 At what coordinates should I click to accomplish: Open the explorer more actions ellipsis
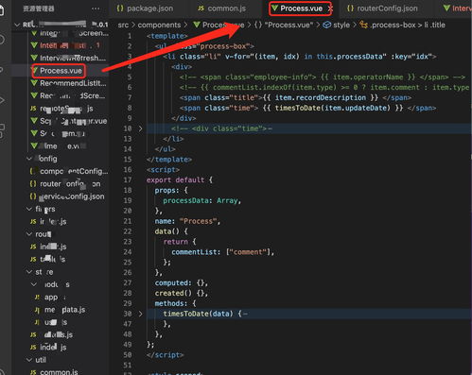pos(96,9)
